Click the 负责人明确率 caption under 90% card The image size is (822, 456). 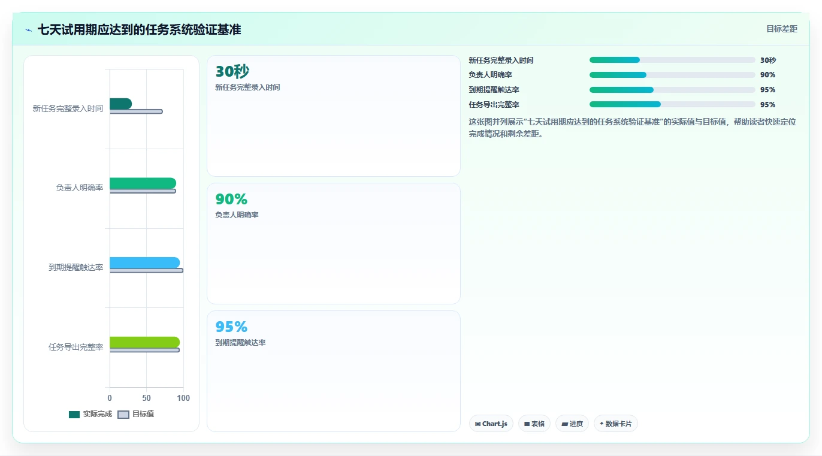pos(237,215)
